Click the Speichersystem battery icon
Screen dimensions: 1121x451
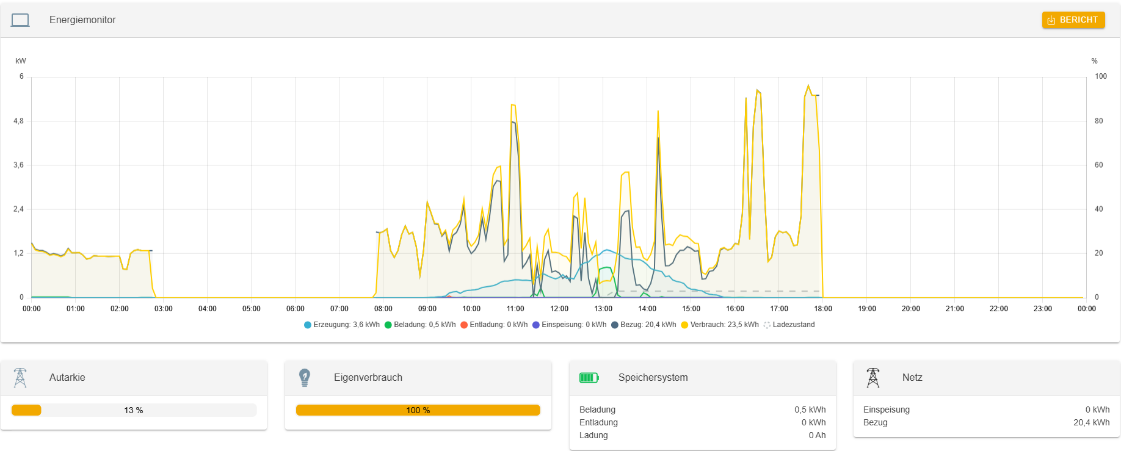tap(589, 378)
